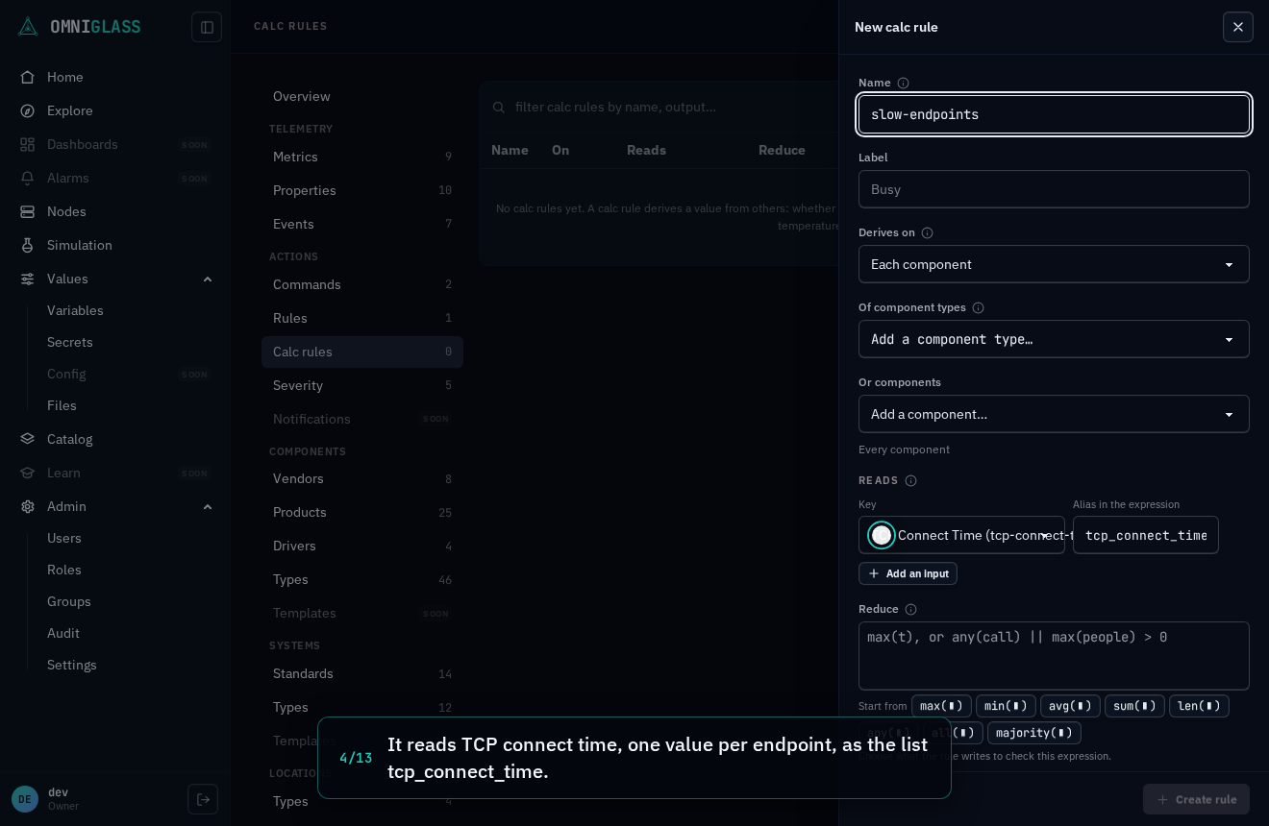Open Standards under Systems

pyautogui.click(x=361, y=673)
